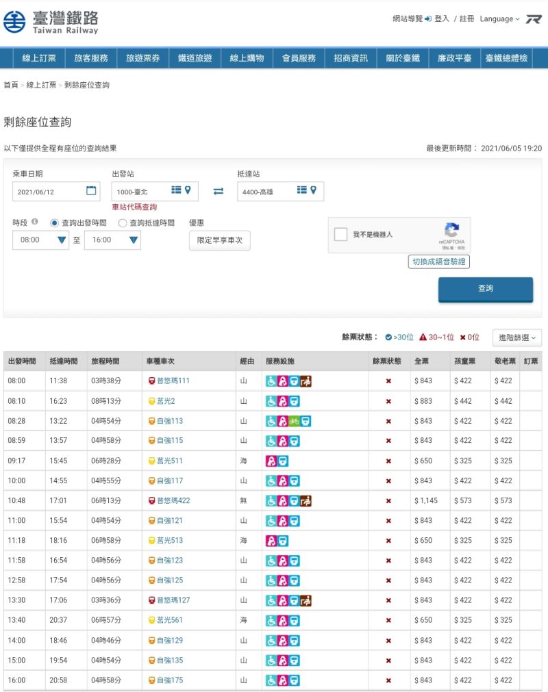Click 註冊 link
The image size is (548, 692).
point(466,18)
